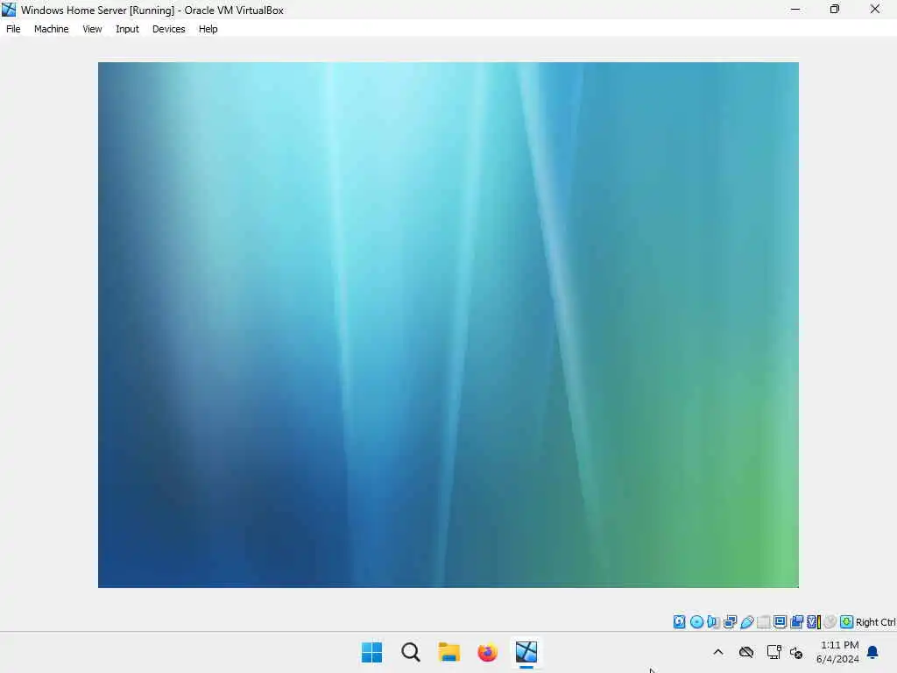Click the display indicator monitor icon
897x673 pixels.
tap(780, 621)
